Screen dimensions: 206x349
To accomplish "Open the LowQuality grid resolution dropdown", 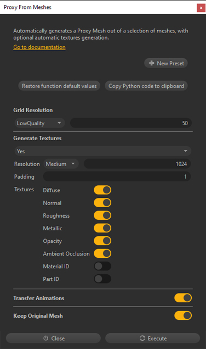I will tap(39, 123).
